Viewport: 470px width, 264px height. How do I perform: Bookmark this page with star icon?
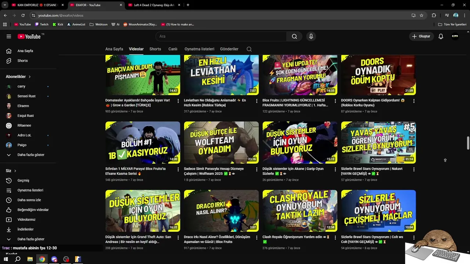422,15
